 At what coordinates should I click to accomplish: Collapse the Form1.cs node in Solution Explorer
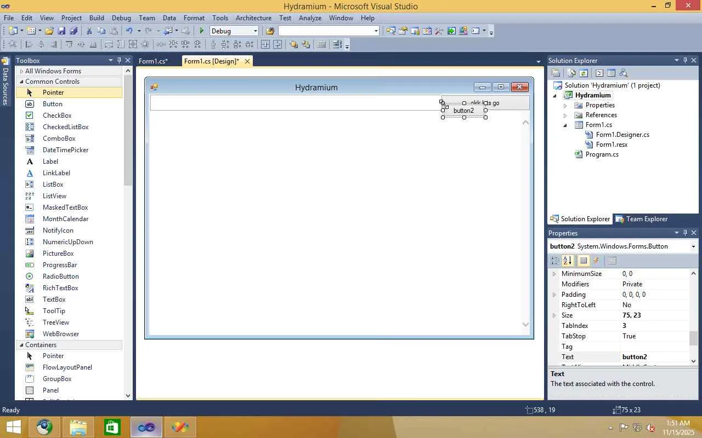point(565,125)
